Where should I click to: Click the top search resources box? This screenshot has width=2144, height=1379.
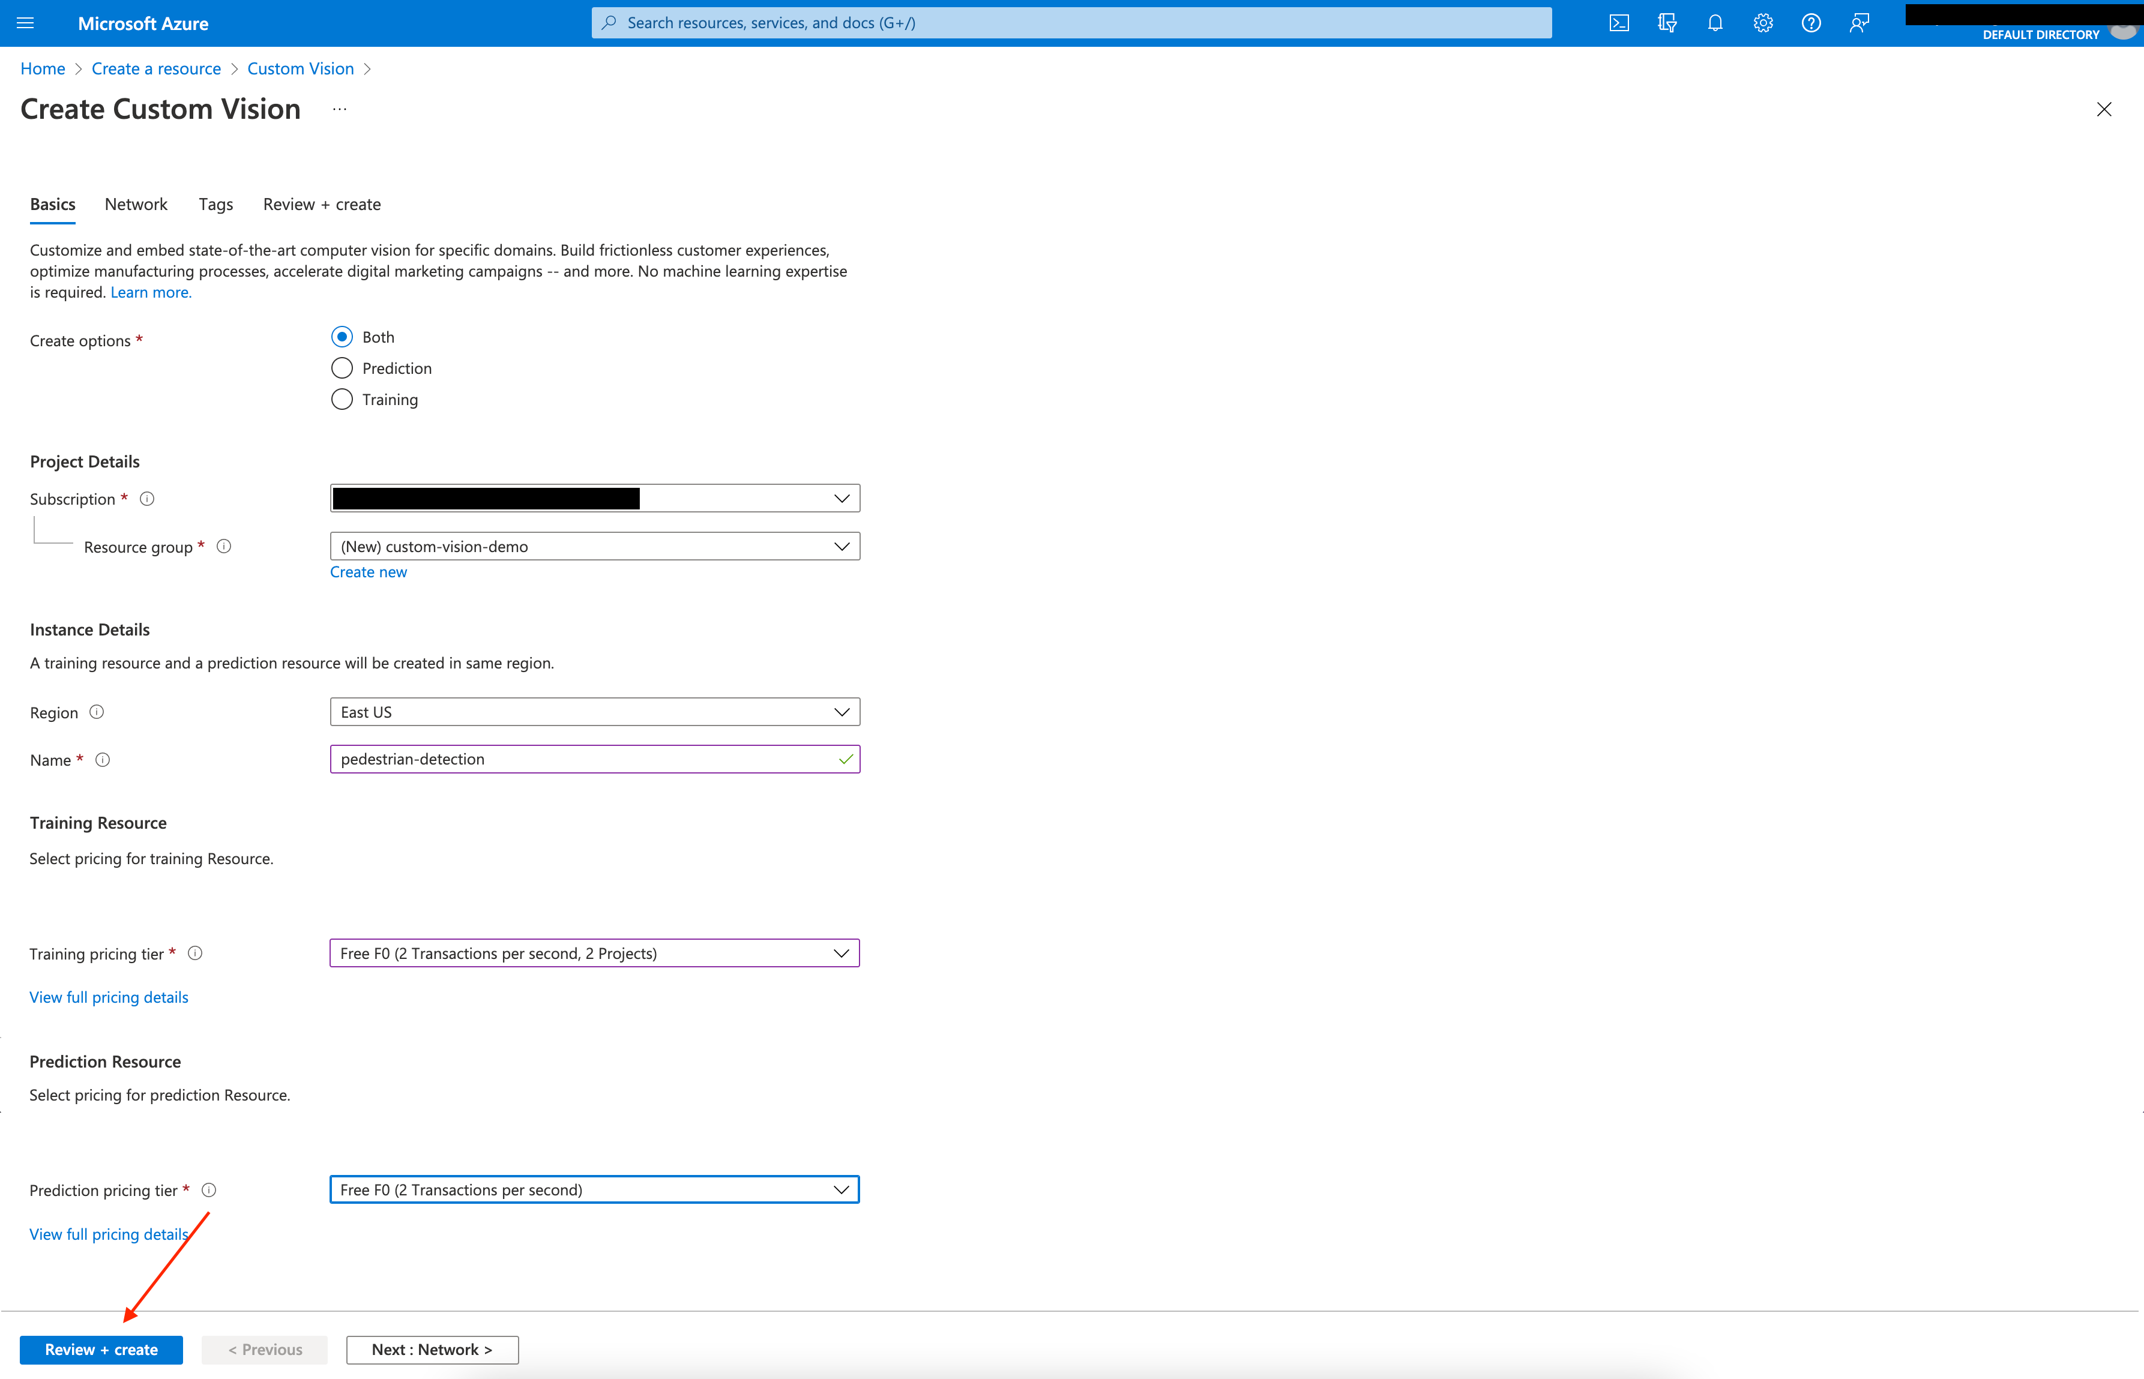click(1071, 22)
